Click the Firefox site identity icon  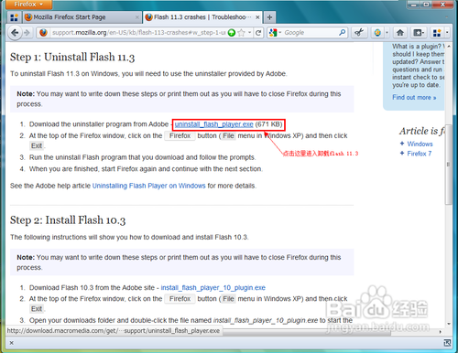[x=43, y=33]
